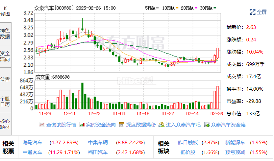Open fullscreen view via 全屏 icon
274x161 pixels.
click(x=252, y=12)
